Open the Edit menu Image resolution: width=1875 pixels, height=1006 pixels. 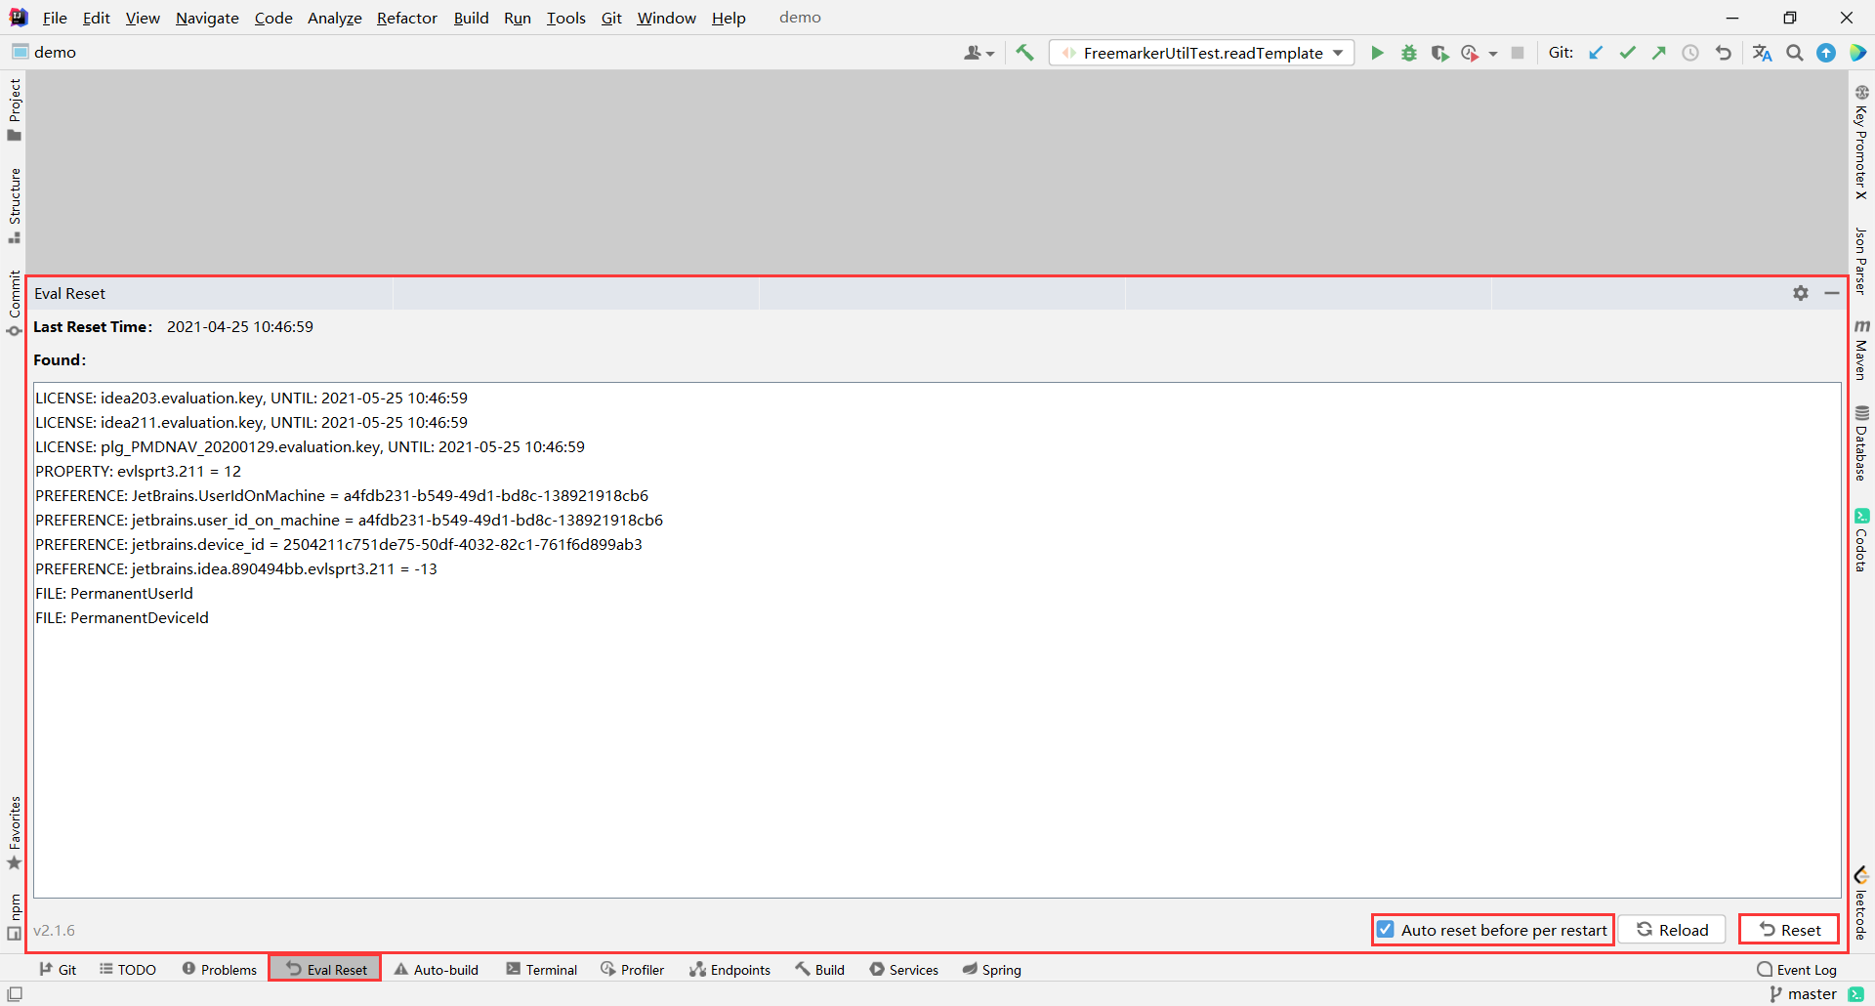[96, 18]
